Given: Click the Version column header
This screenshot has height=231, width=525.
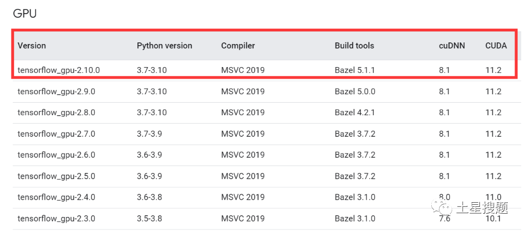Looking at the screenshot, I should (x=32, y=46).
